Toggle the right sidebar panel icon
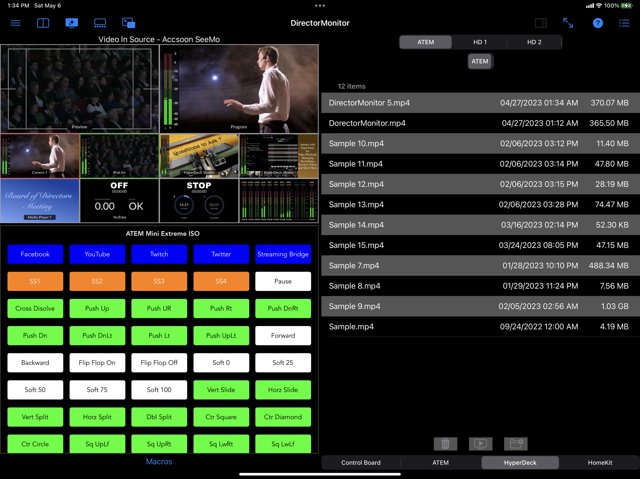 coord(540,23)
